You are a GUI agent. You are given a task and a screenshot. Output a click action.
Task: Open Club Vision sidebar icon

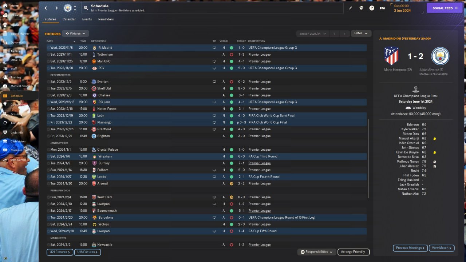coord(5,142)
